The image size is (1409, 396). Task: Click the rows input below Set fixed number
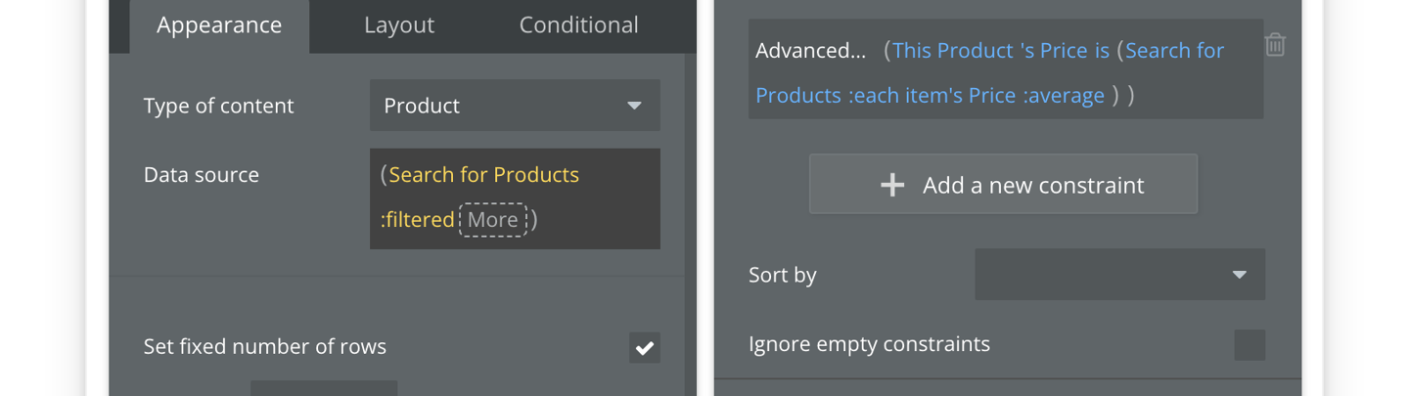[x=324, y=388]
